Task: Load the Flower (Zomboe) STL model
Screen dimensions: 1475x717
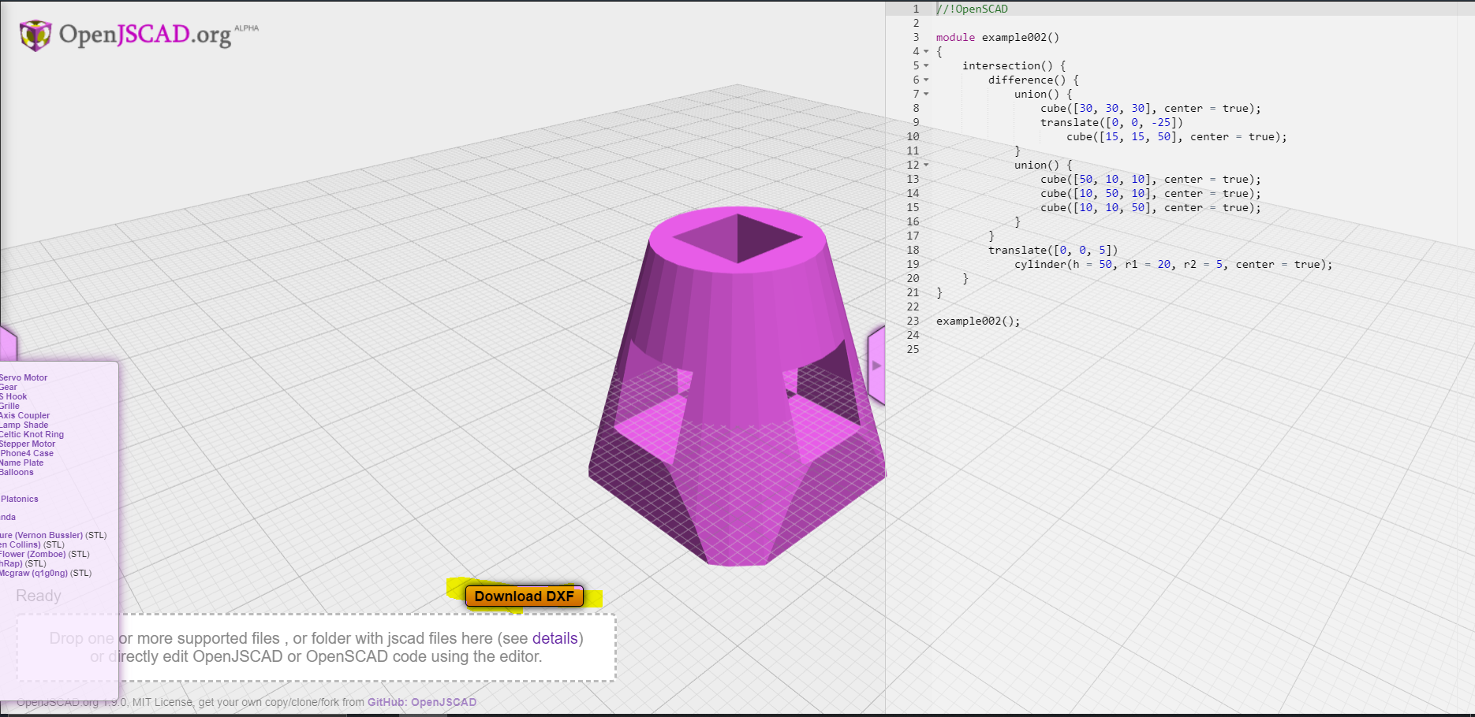Action: click(32, 554)
